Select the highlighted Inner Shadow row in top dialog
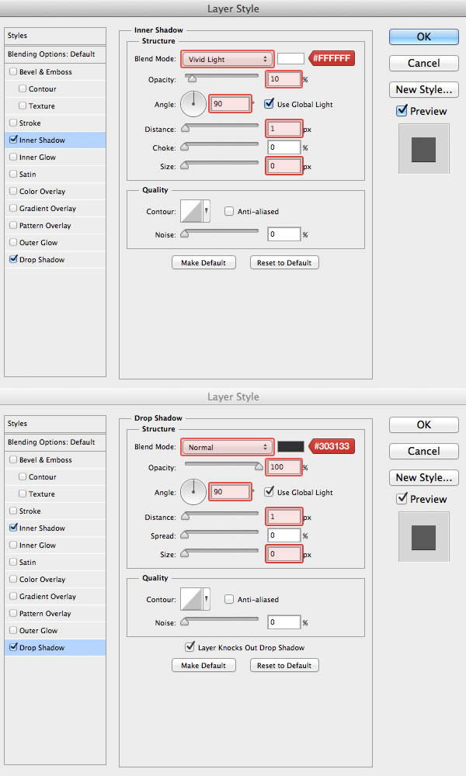 55,140
